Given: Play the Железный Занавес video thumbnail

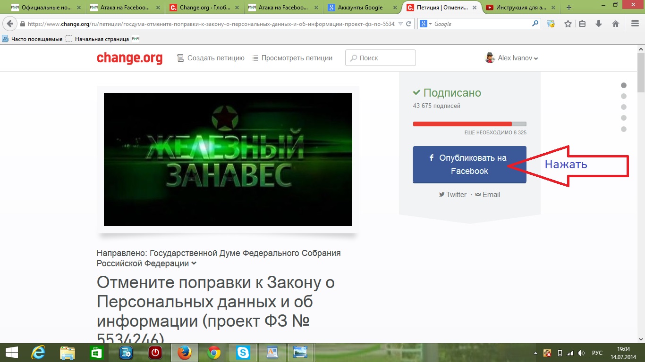Looking at the screenshot, I should (228, 159).
